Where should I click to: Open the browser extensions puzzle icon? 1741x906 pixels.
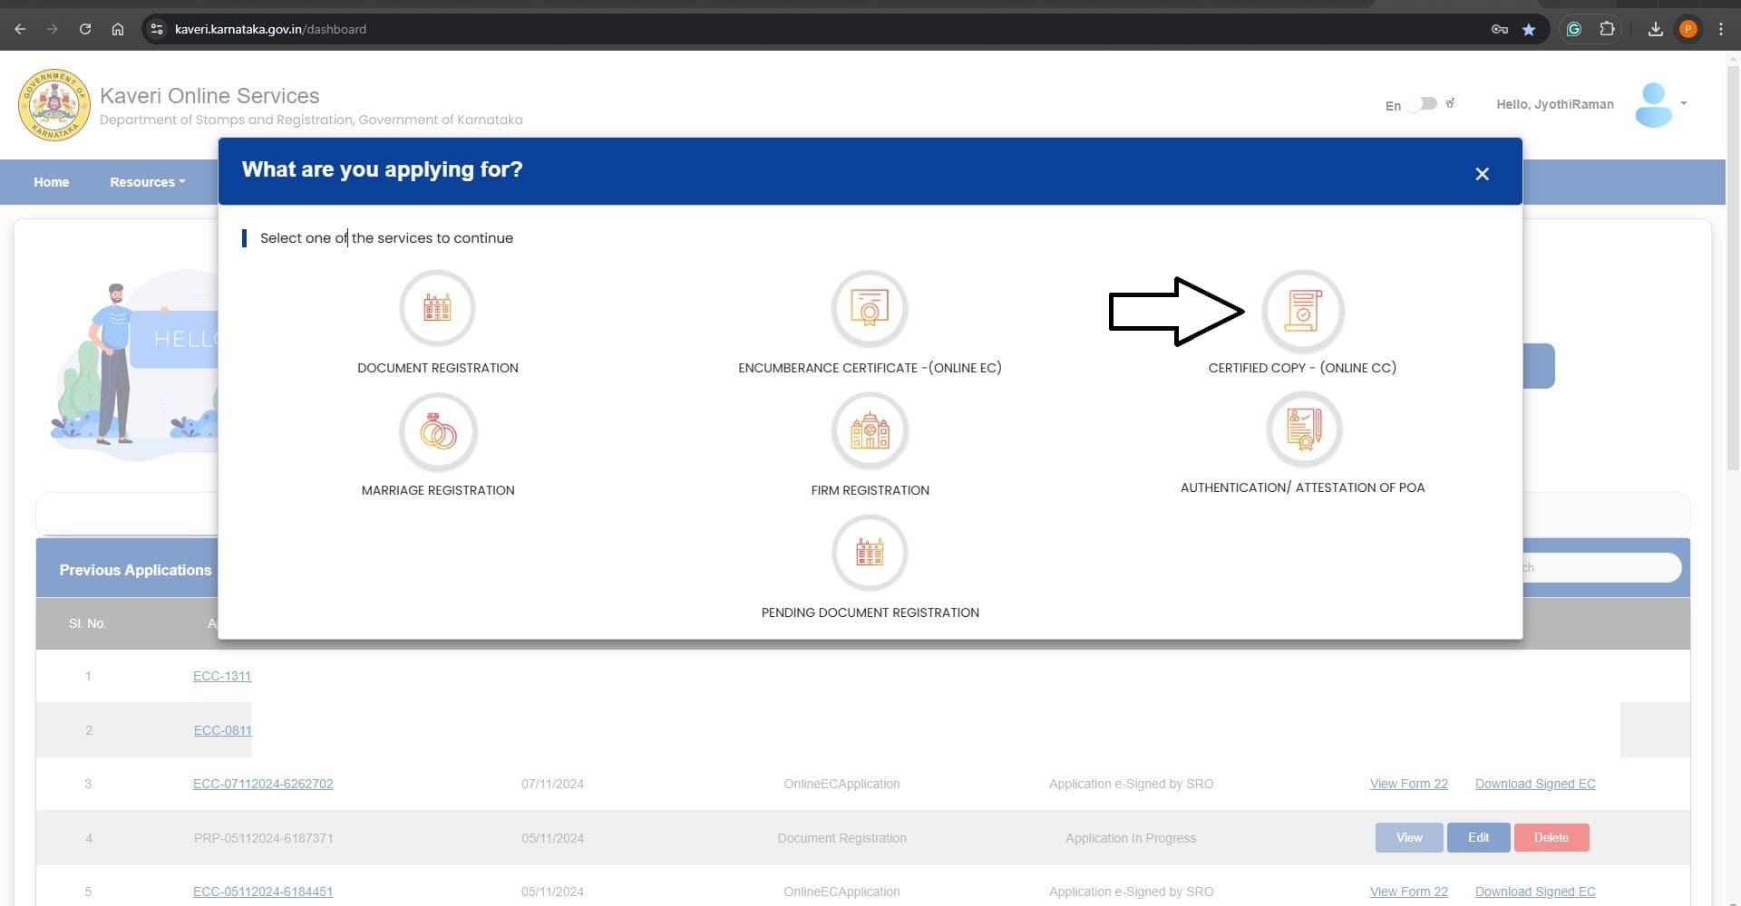[1607, 29]
